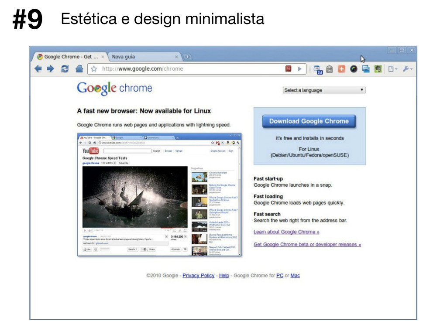Click the Go play arrow in address bar
Image resolution: width=447 pixels, height=335 pixels.
[299, 68]
